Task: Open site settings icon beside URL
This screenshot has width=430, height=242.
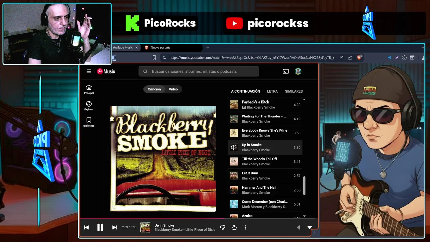Action: tap(164, 58)
